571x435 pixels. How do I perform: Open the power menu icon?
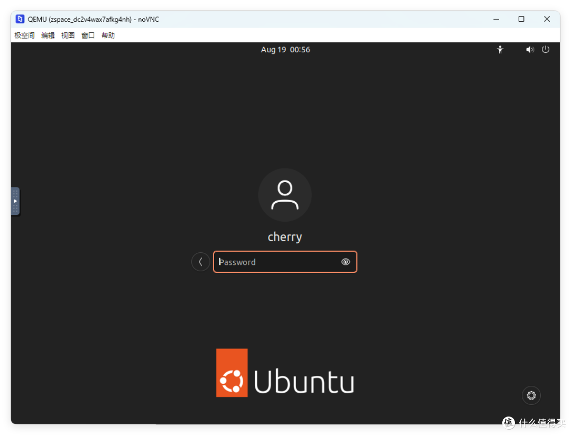click(545, 49)
